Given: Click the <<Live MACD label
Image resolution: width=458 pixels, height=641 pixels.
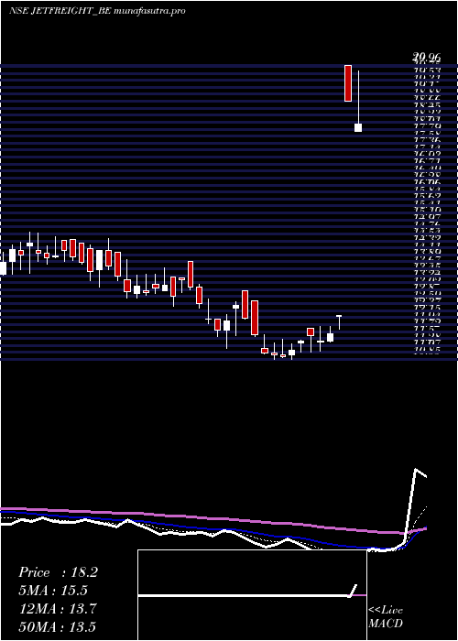Looking at the screenshot, I should (386, 616).
